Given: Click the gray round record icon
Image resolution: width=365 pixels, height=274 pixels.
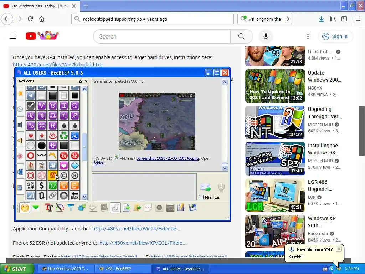Looking at the screenshot, I should (x=159, y=207).
